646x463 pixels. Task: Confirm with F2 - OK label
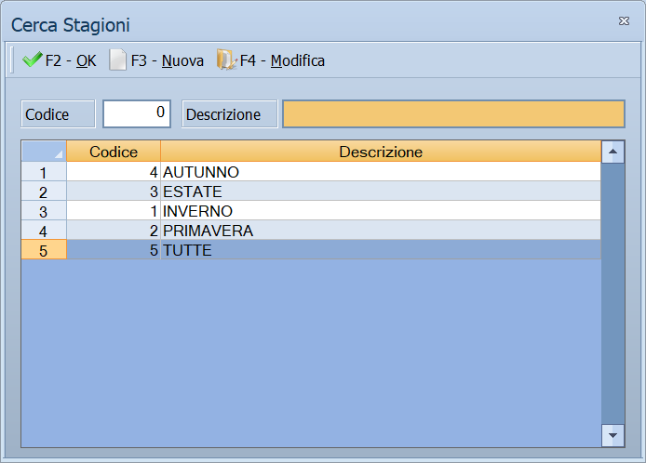pos(71,61)
